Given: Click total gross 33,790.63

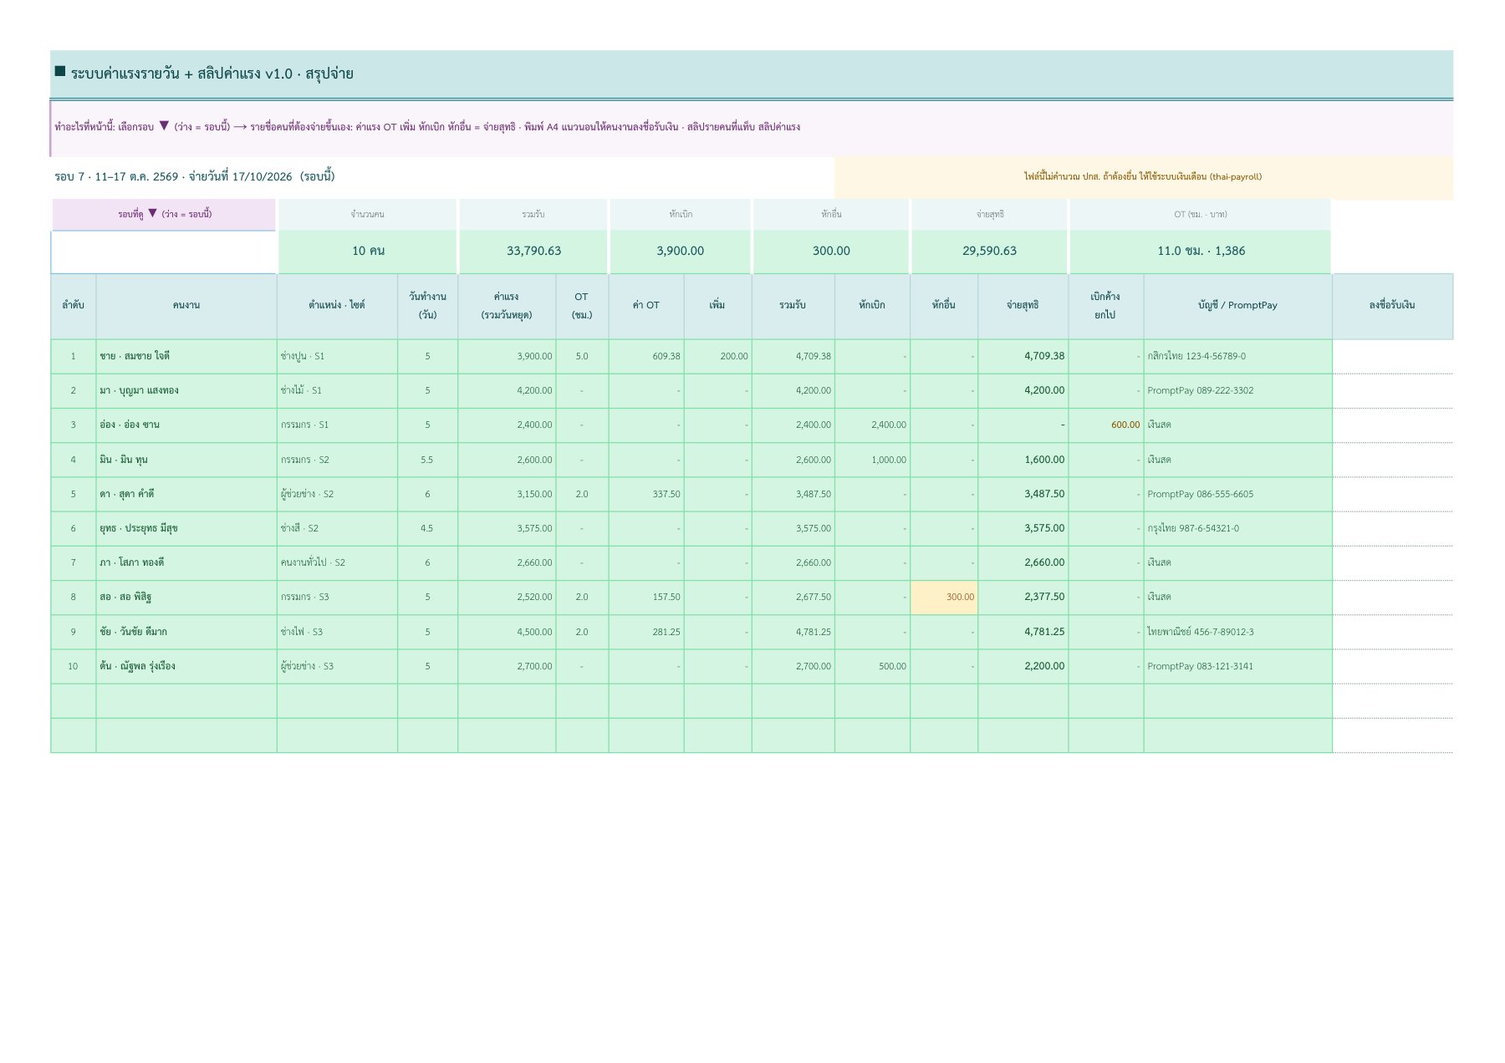Looking at the screenshot, I should (x=533, y=251).
